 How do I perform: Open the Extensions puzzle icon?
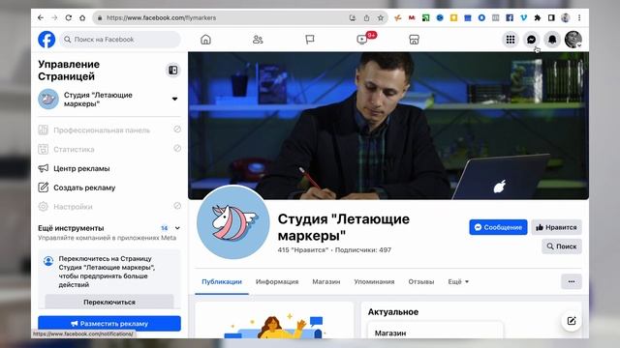(x=538, y=17)
